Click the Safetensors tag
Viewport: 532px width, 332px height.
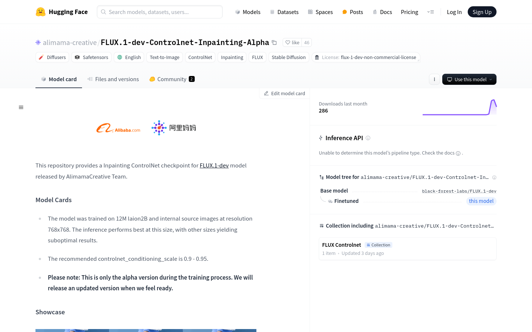tap(91, 57)
